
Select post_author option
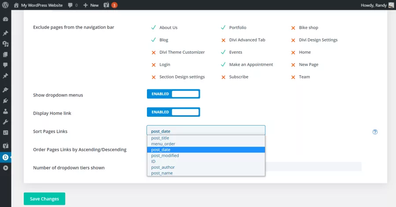206,167
